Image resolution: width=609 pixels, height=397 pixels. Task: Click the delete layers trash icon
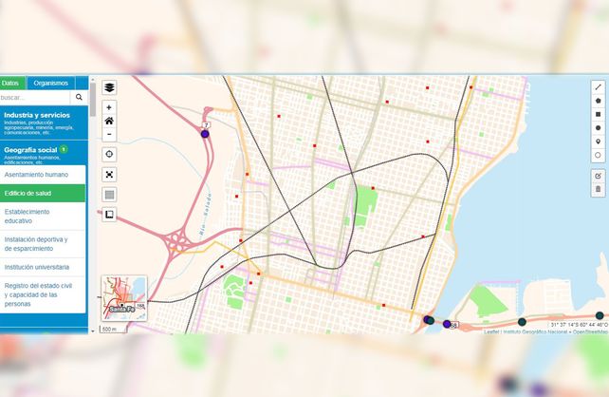tap(599, 189)
